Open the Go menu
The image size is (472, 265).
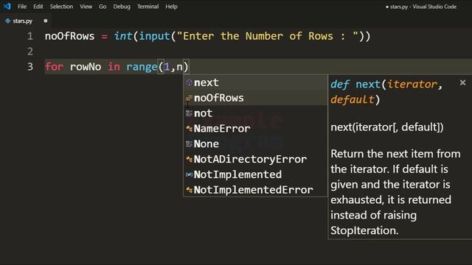click(103, 7)
